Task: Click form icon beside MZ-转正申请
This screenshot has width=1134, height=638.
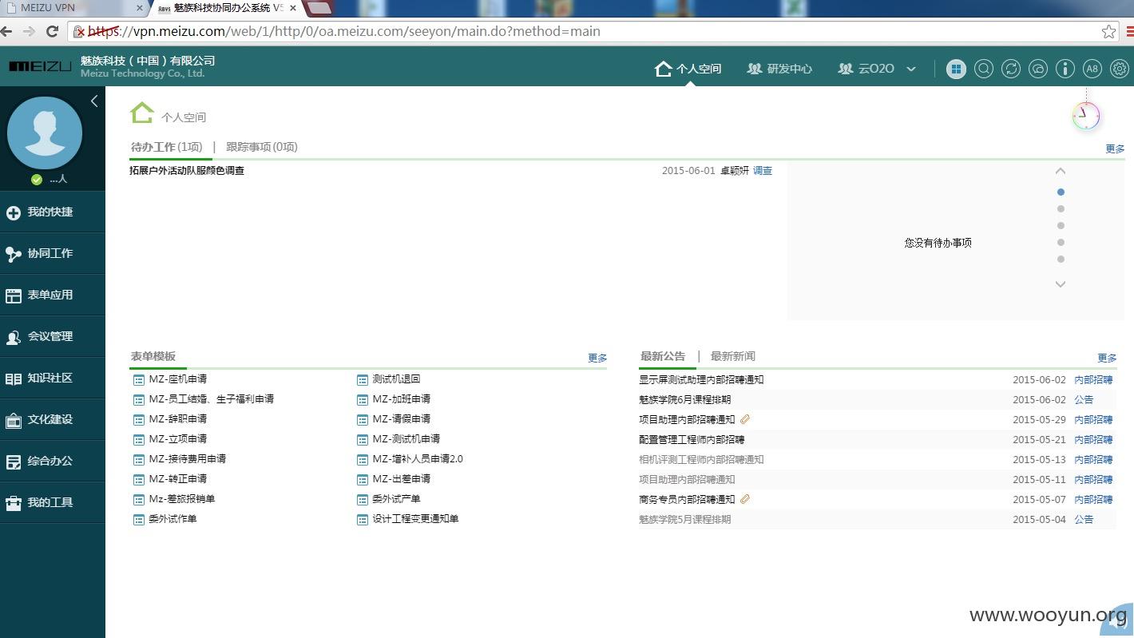Action: [x=139, y=480]
